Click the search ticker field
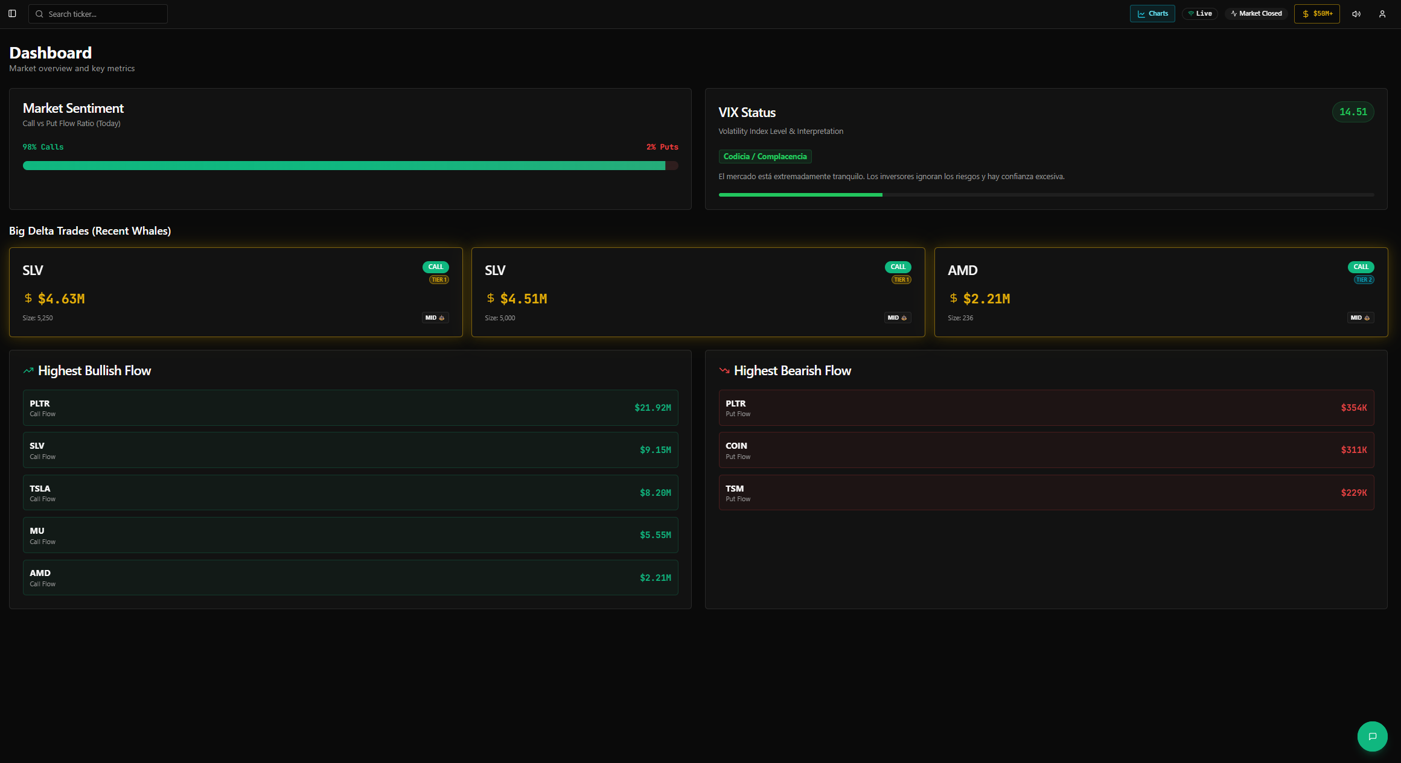 (x=98, y=14)
